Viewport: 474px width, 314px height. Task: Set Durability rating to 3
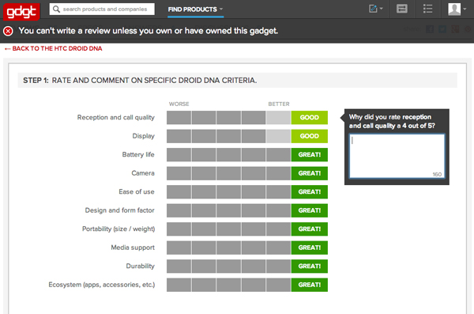(228, 267)
